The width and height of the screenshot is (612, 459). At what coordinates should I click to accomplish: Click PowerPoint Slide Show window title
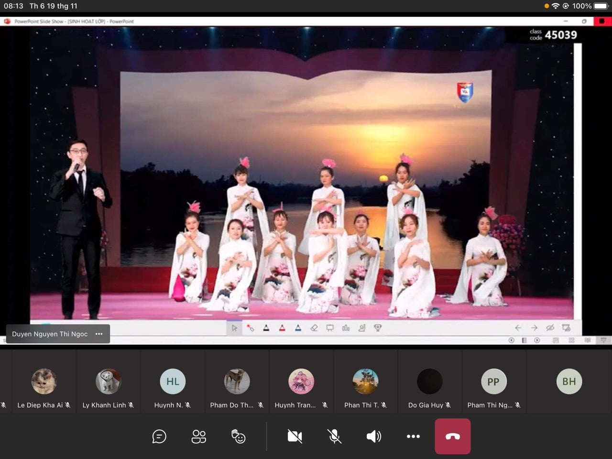pyautogui.click(x=74, y=21)
